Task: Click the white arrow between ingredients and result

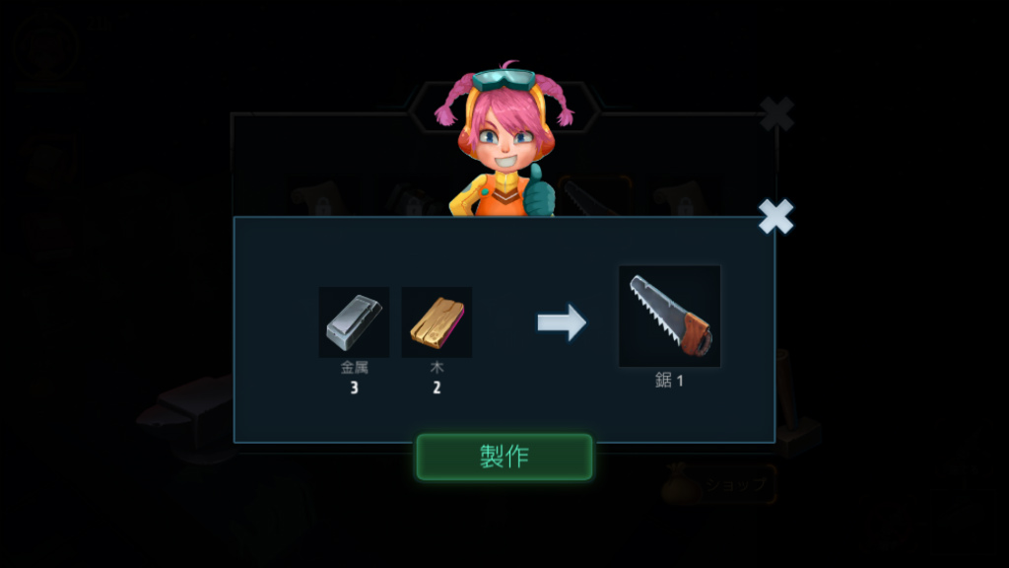Action: (562, 322)
